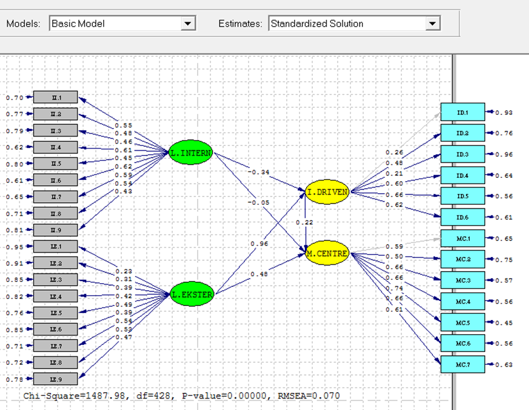Select the ID.1 indicator box
The width and height of the screenshot is (529, 410).
point(463,112)
